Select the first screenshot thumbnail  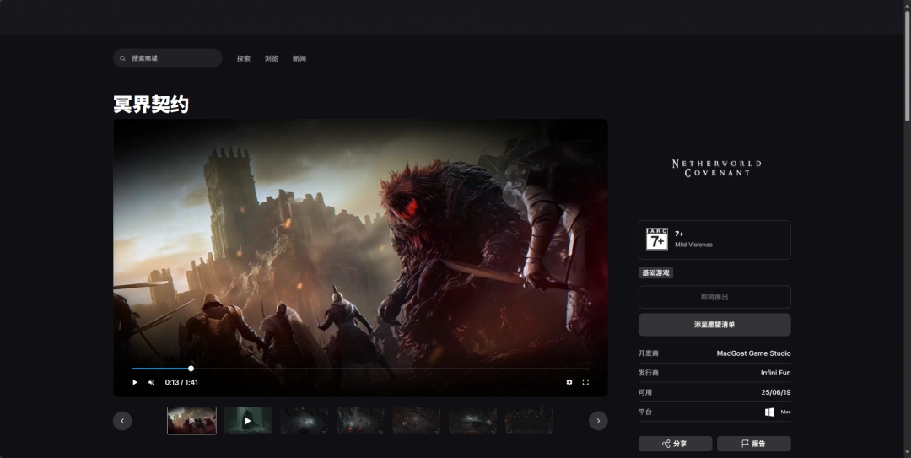click(191, 420)
